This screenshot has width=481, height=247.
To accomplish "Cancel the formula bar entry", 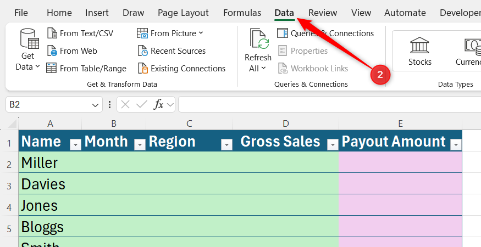I will (x=125, y=105).
